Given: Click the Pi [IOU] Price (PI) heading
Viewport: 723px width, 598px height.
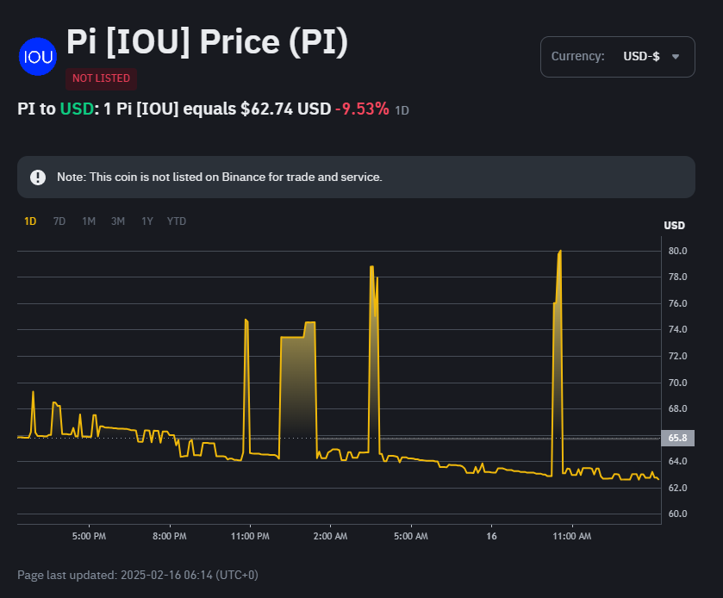Looking at the screenshot, I should click(x=207, y=42).
